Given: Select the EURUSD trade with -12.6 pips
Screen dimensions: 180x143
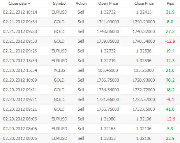Looking at the screenshot, I should 90,119.
